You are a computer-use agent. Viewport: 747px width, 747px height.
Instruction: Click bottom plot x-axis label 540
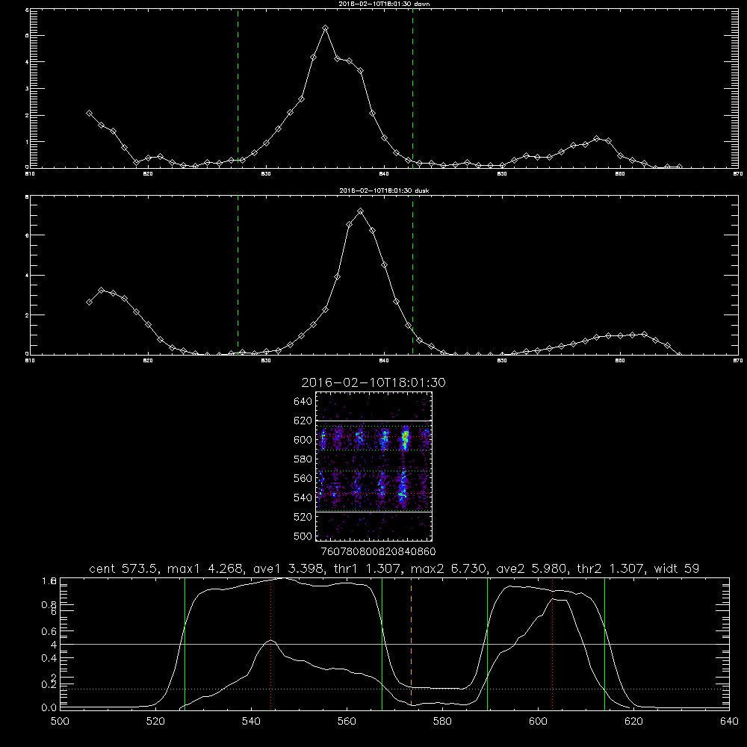pos(251,722)
